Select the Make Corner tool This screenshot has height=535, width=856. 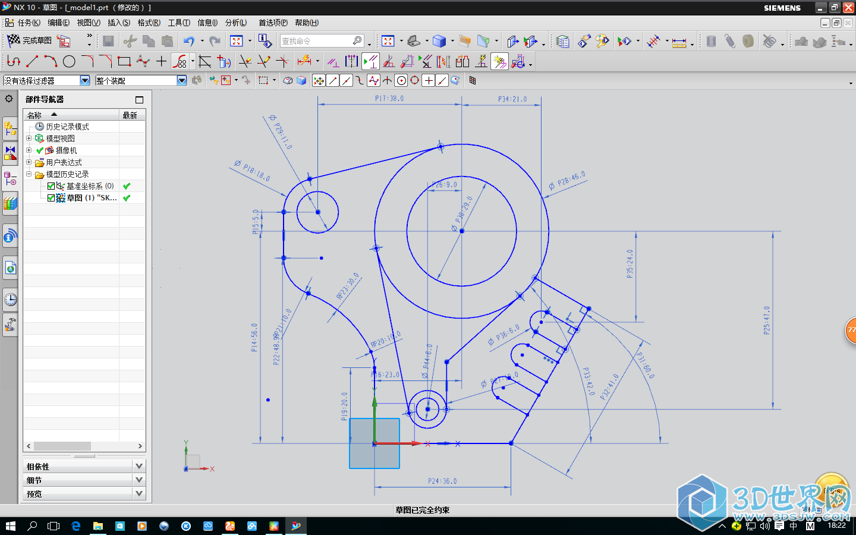(282, 61)
